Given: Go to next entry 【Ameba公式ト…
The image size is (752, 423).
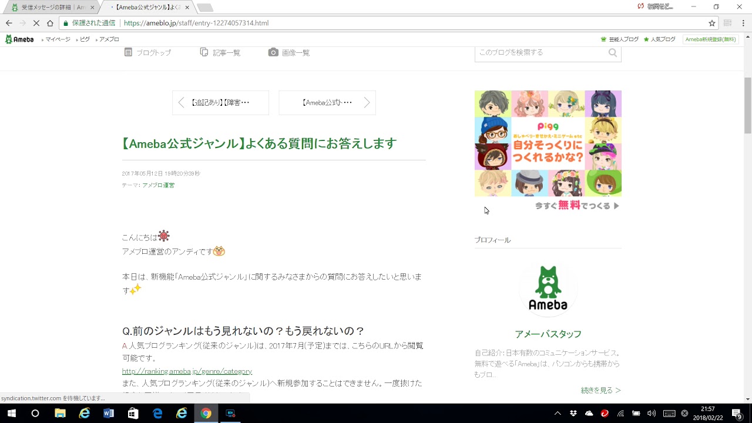Looking at the screenshot, I should tap(327, 103).
